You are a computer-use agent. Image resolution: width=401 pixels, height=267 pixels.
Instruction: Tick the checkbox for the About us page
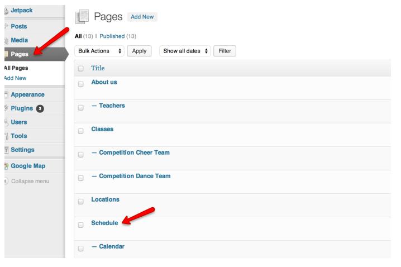[81, 84]
